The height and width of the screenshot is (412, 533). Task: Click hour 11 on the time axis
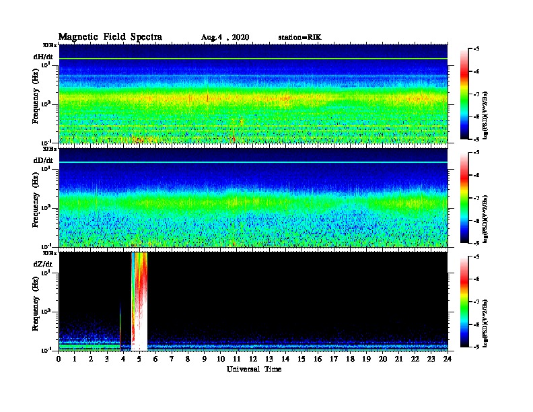coord(237,359)
